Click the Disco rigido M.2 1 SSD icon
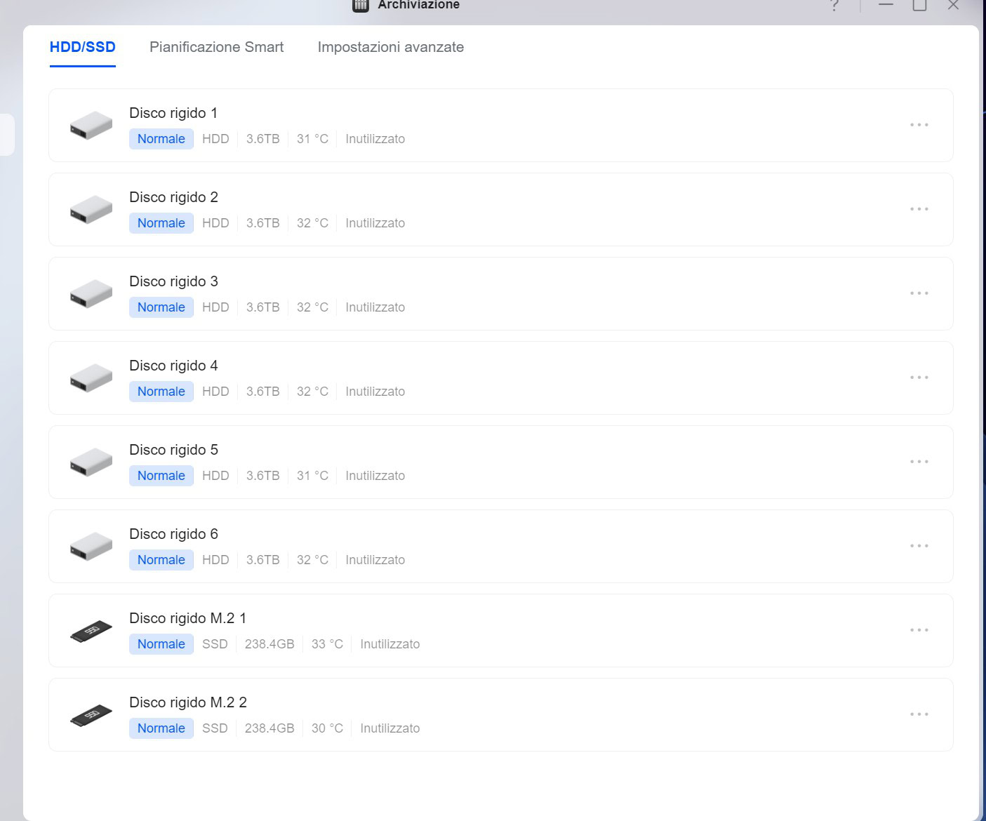Screen dimensions: 986x821 click(91, 631)
